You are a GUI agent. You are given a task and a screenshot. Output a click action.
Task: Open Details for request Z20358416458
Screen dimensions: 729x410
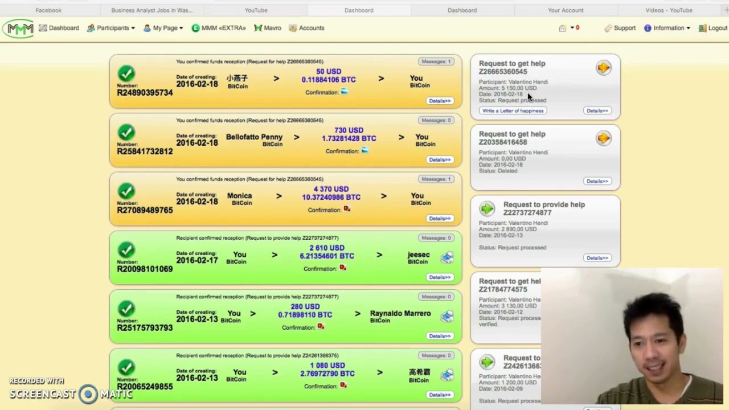597,181
